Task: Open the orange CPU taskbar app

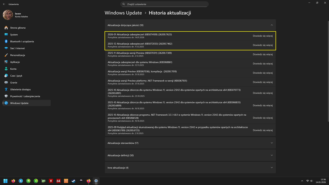Action: 66,181
